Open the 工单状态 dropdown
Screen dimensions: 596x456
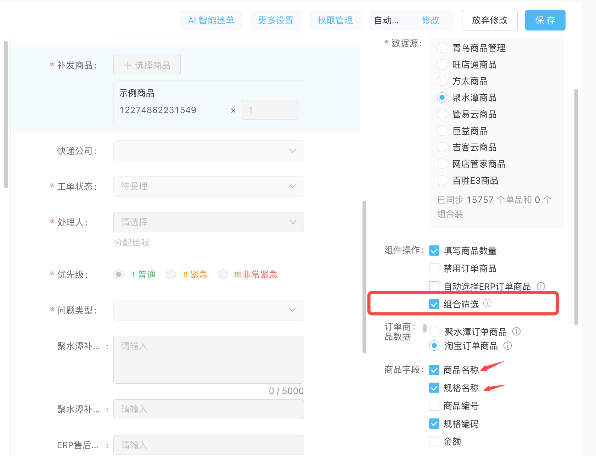point(208,186)
